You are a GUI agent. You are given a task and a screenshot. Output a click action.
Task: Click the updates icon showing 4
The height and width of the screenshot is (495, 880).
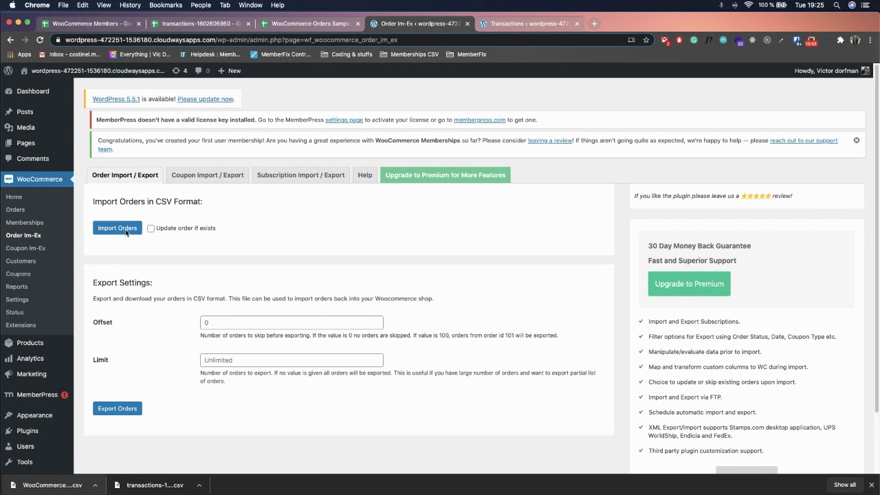tap(180, 70)
